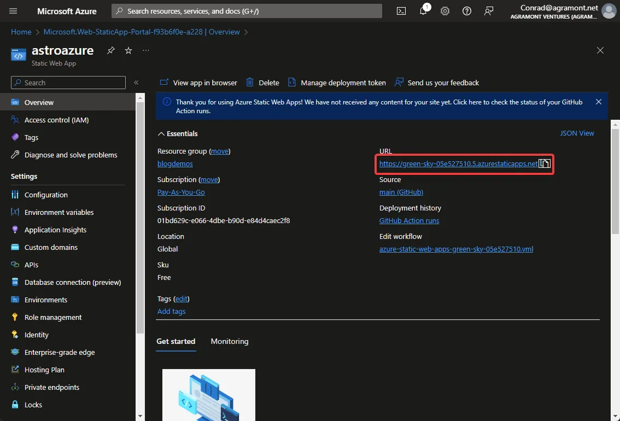620x421 pixels.
Task: Click Add tags link
Action: click(171, 312)
